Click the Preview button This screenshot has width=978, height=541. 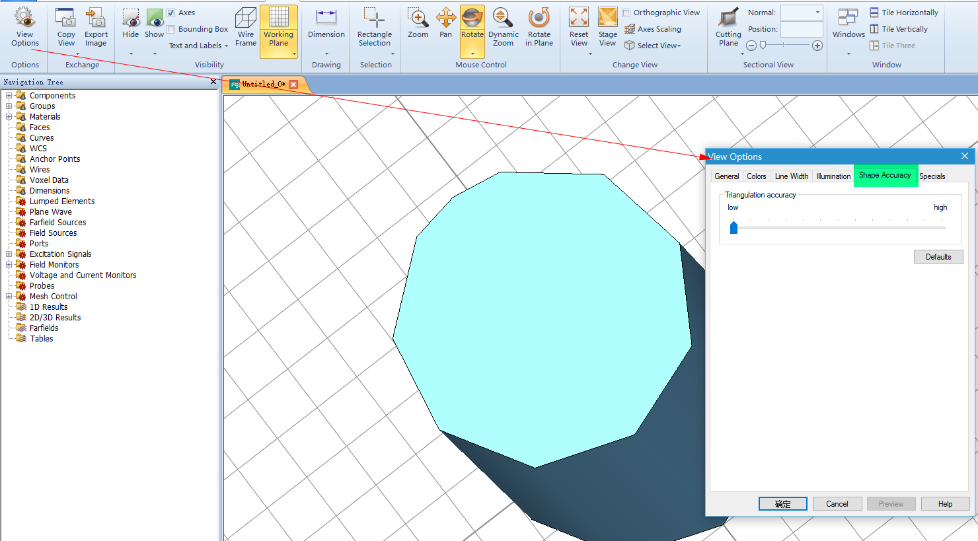coord(891,504)
